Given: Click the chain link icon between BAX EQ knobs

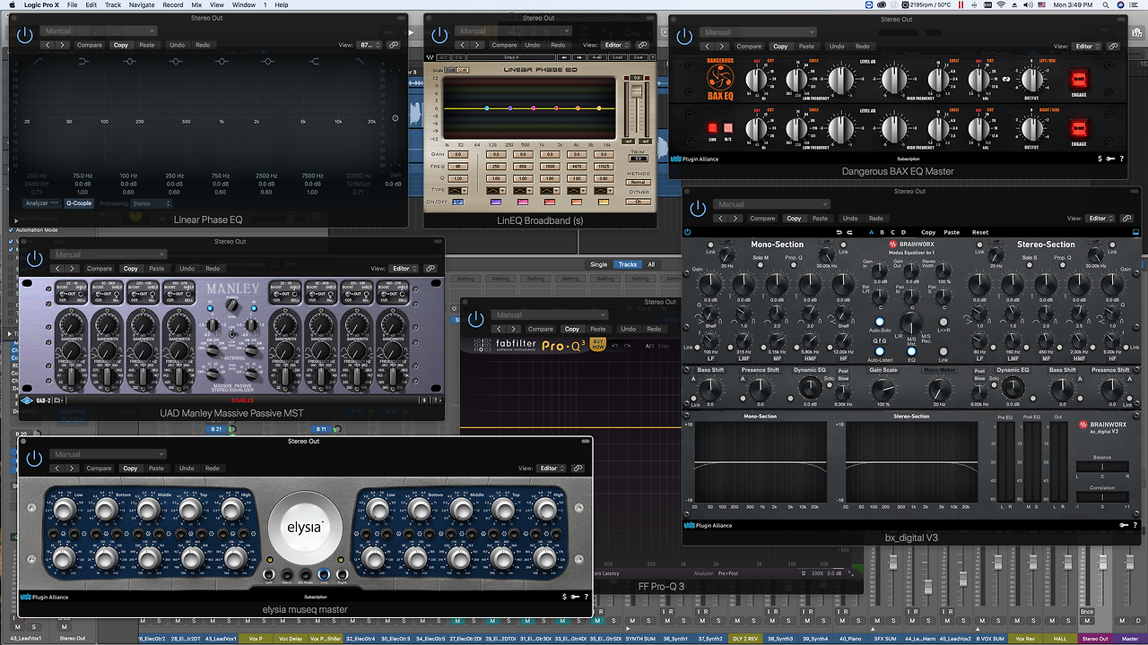Looking at the screenshot, I should pos(1005,80).
